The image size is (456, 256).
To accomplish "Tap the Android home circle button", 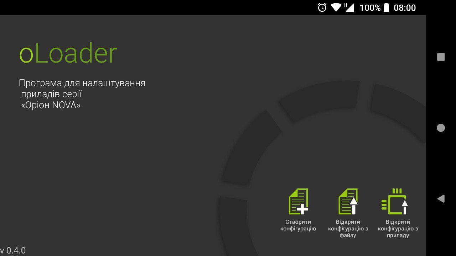I will [441, 128].
